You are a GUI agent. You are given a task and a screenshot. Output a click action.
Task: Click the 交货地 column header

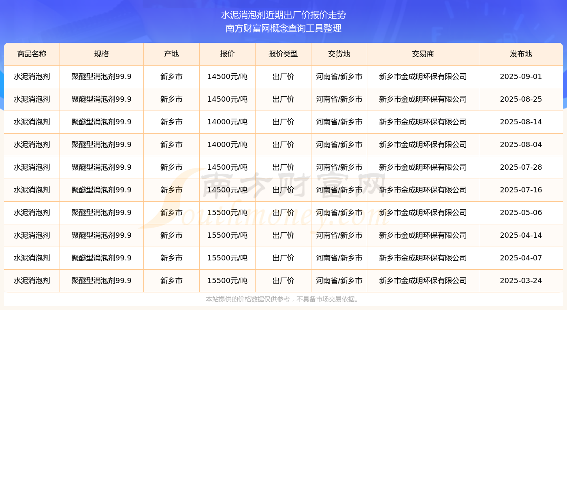point(339,54)
